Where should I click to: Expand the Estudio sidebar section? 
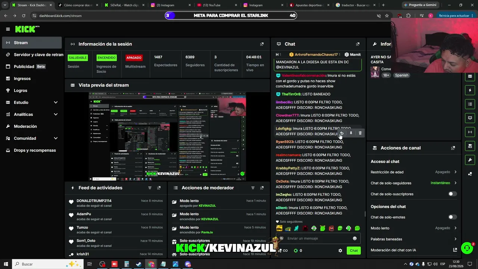(x=56, y=102)
